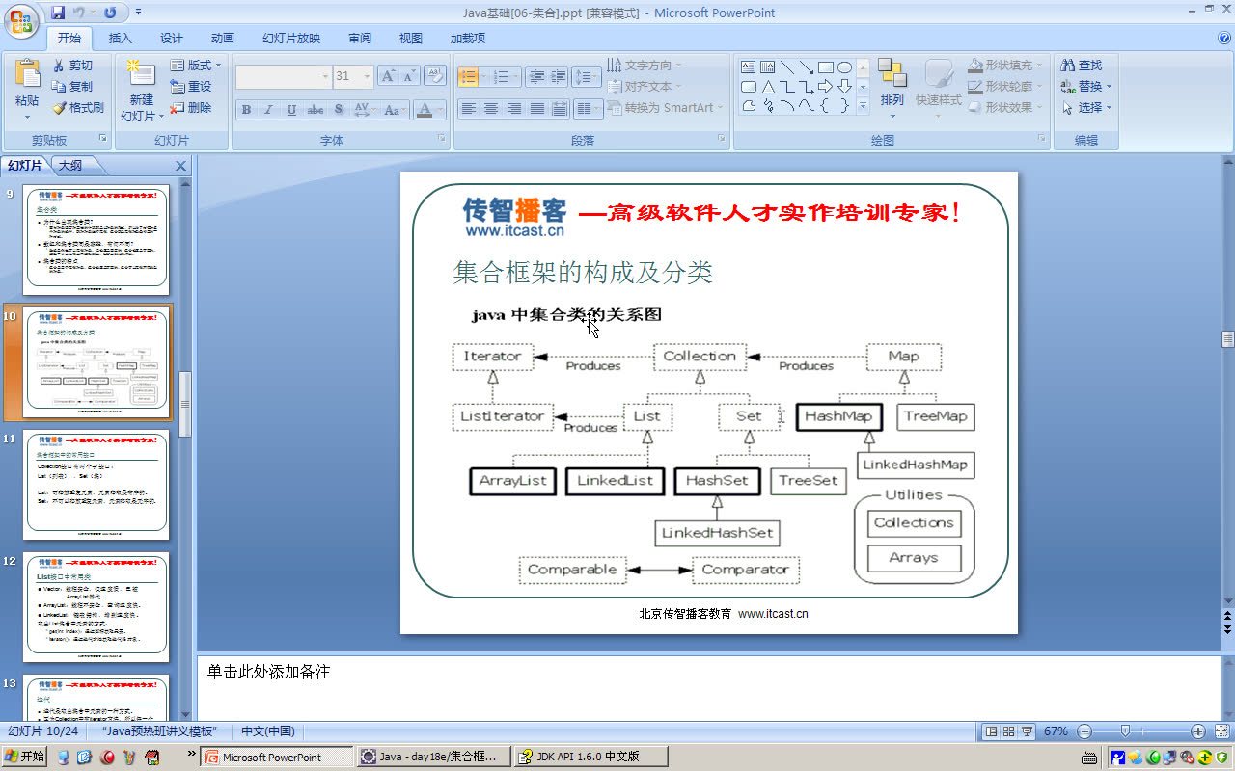Toggle underline formatting
The image size is (1235, 771).
click(291, 110)
